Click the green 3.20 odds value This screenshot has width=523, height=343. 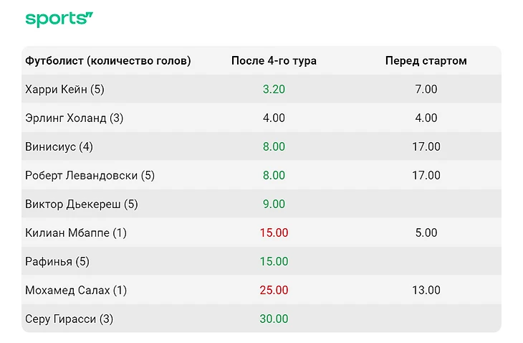(274, 89)
